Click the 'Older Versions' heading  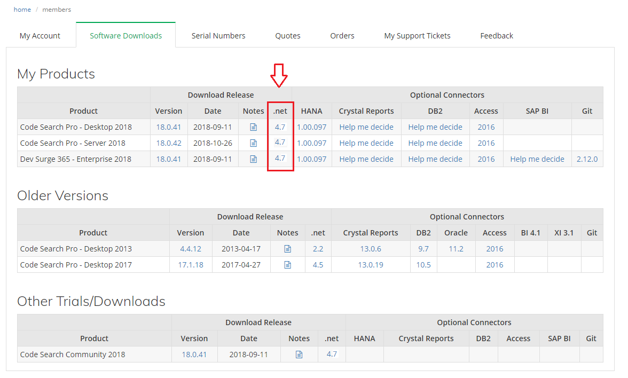62,195
